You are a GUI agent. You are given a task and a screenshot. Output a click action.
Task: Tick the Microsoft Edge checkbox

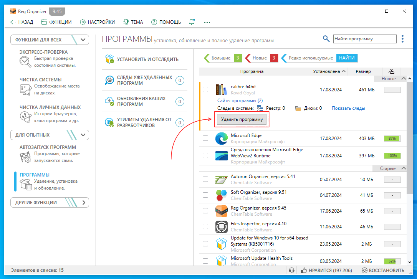click(x=205, y=138)
